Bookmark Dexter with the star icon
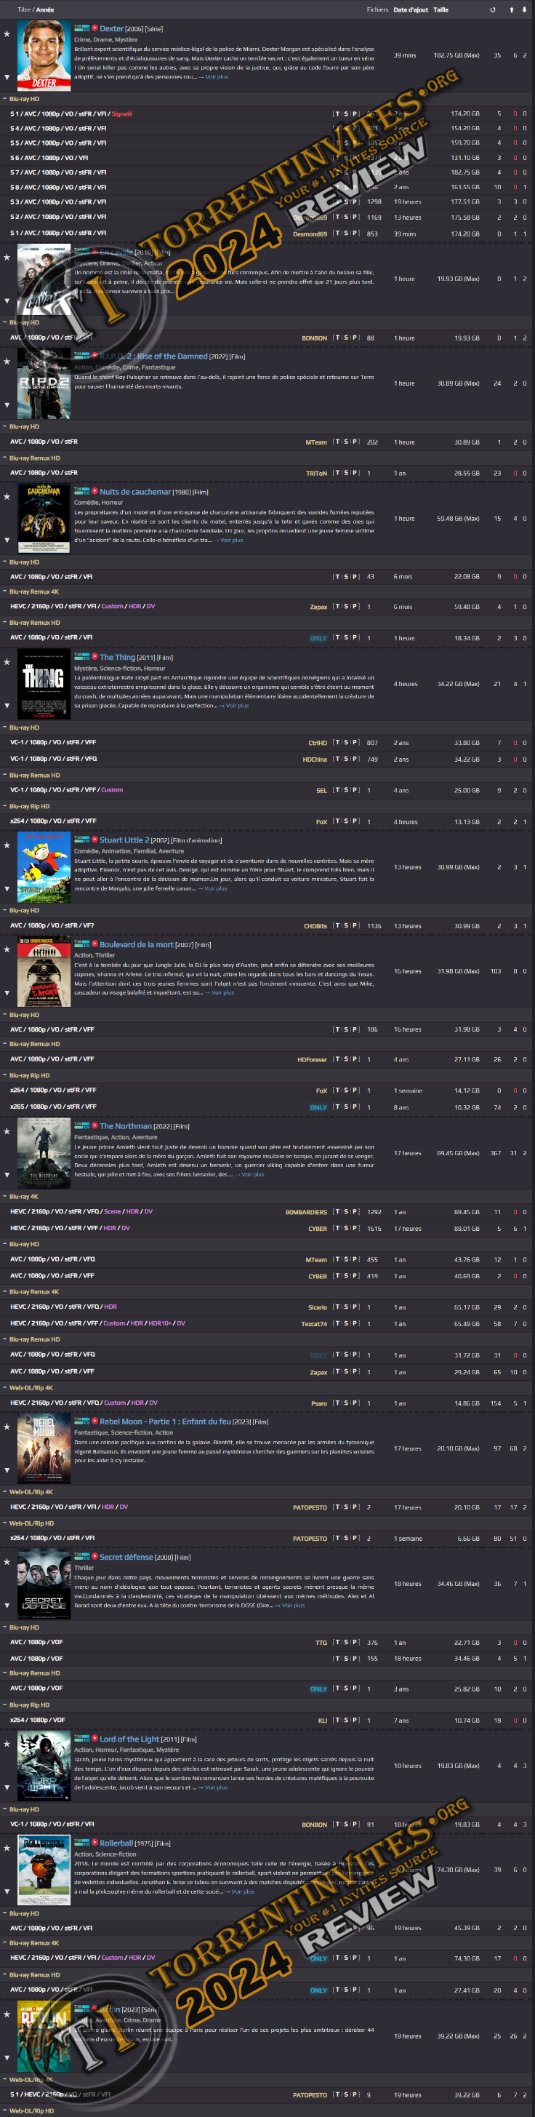The width and height of the screenshot is (535, 2117). click(7, 33)
